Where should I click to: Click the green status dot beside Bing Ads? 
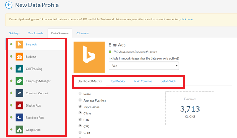tap(11, 44)
